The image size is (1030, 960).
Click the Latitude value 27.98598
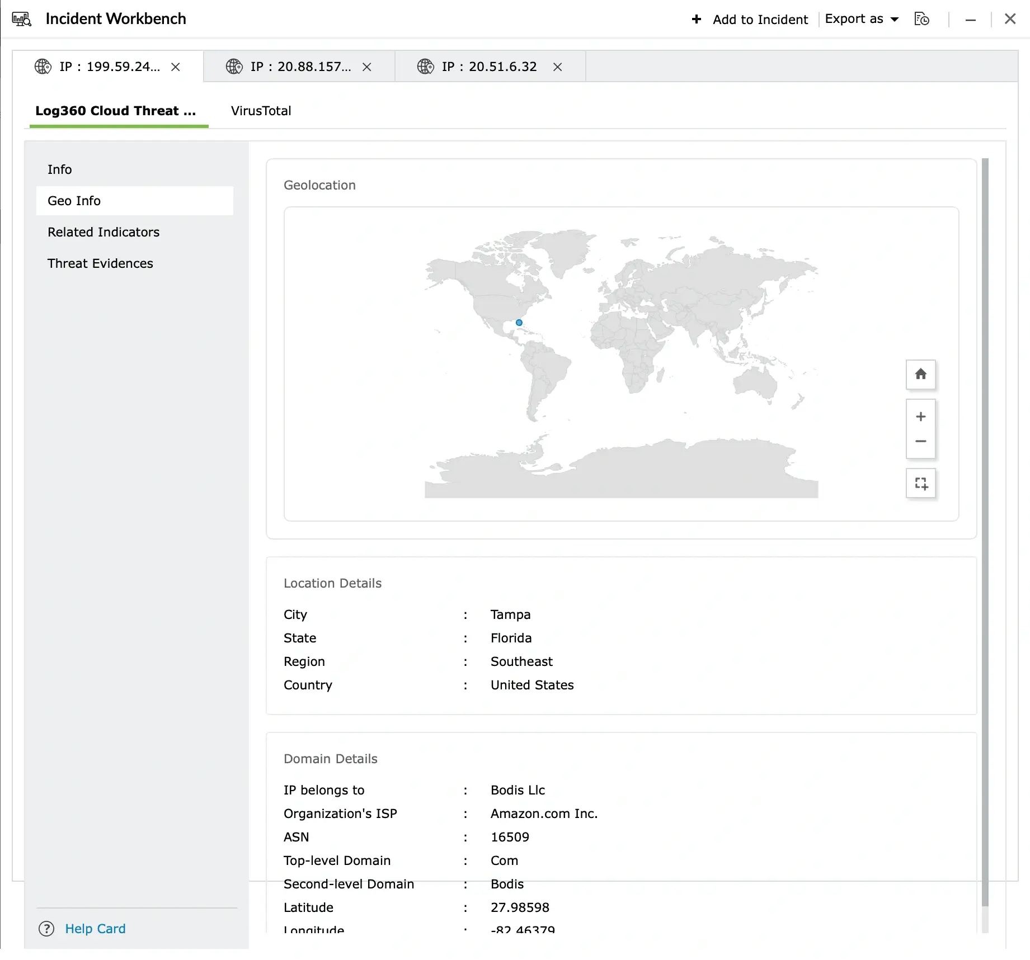coord(520,907)
